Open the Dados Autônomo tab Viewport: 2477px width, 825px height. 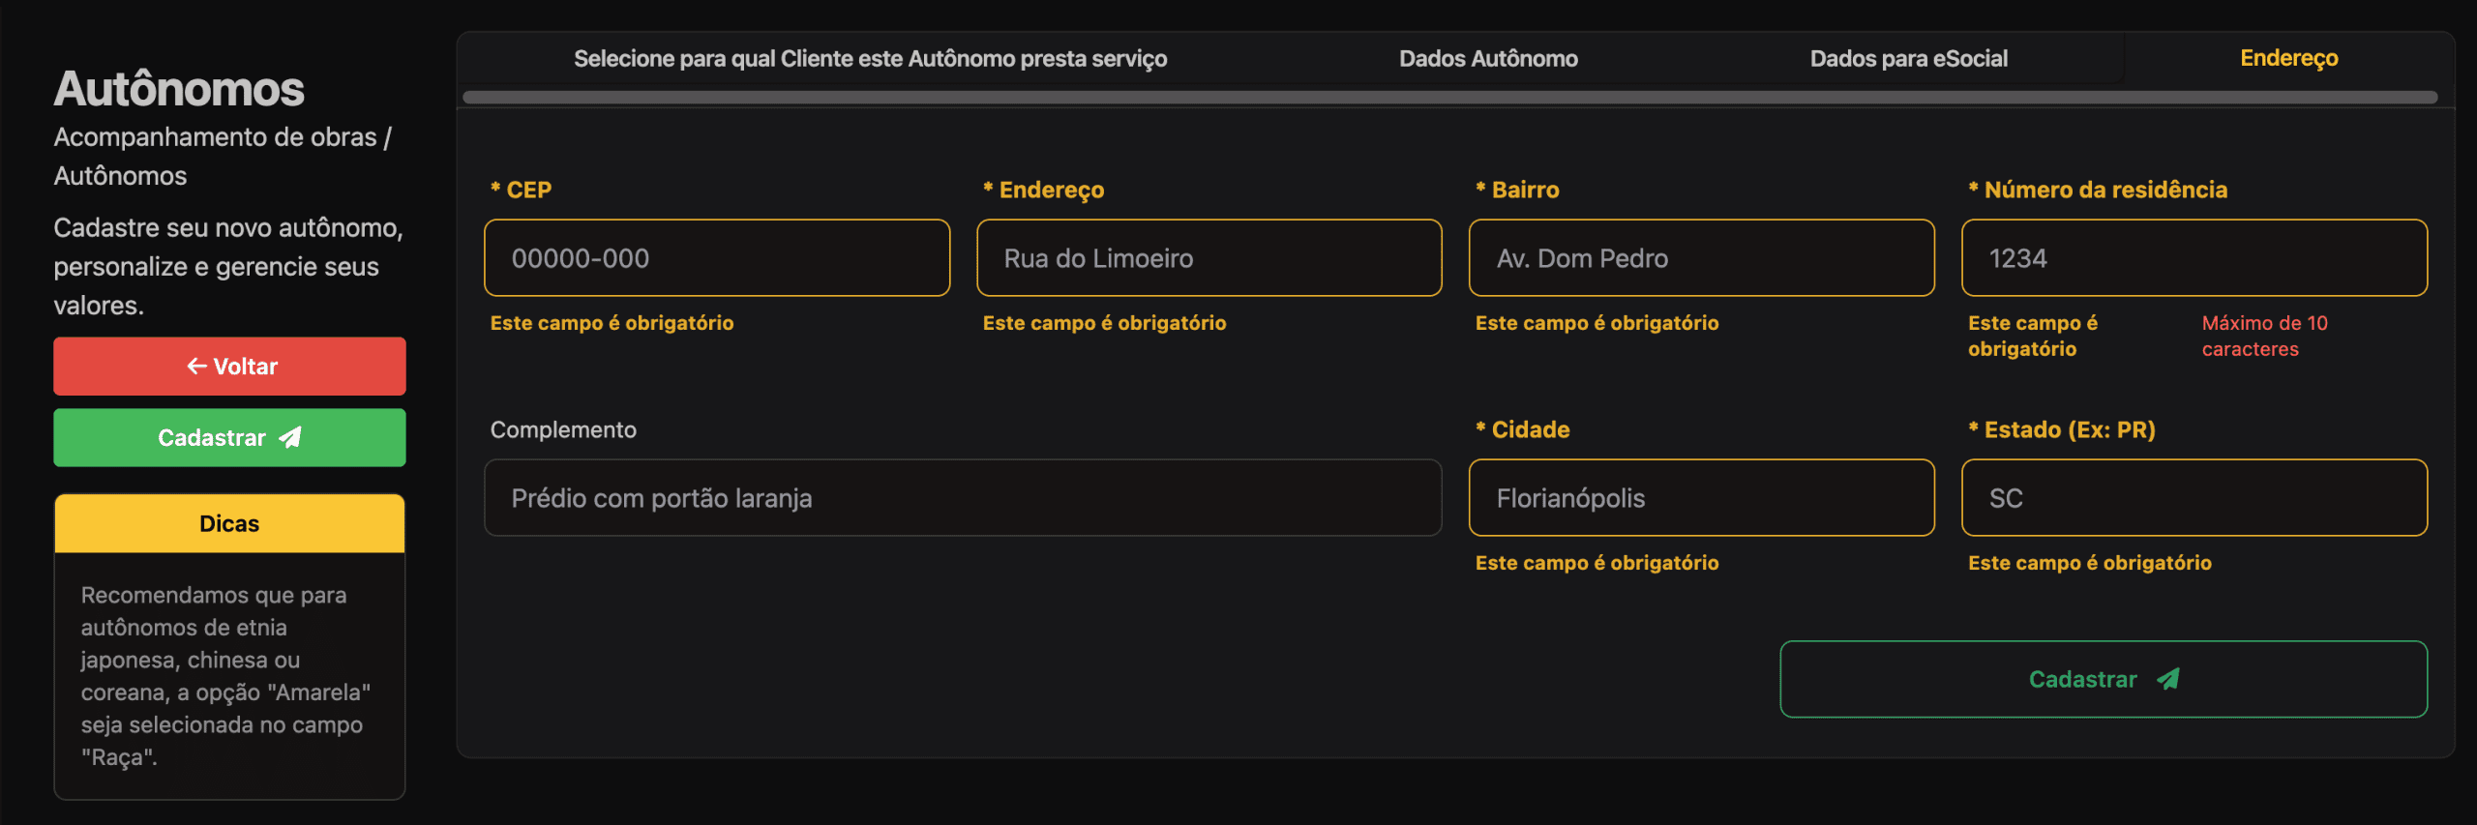1487,59
